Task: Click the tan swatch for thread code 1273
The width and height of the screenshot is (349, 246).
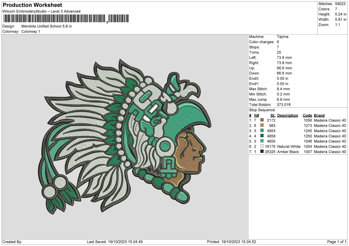Action: tap(262, 126)
